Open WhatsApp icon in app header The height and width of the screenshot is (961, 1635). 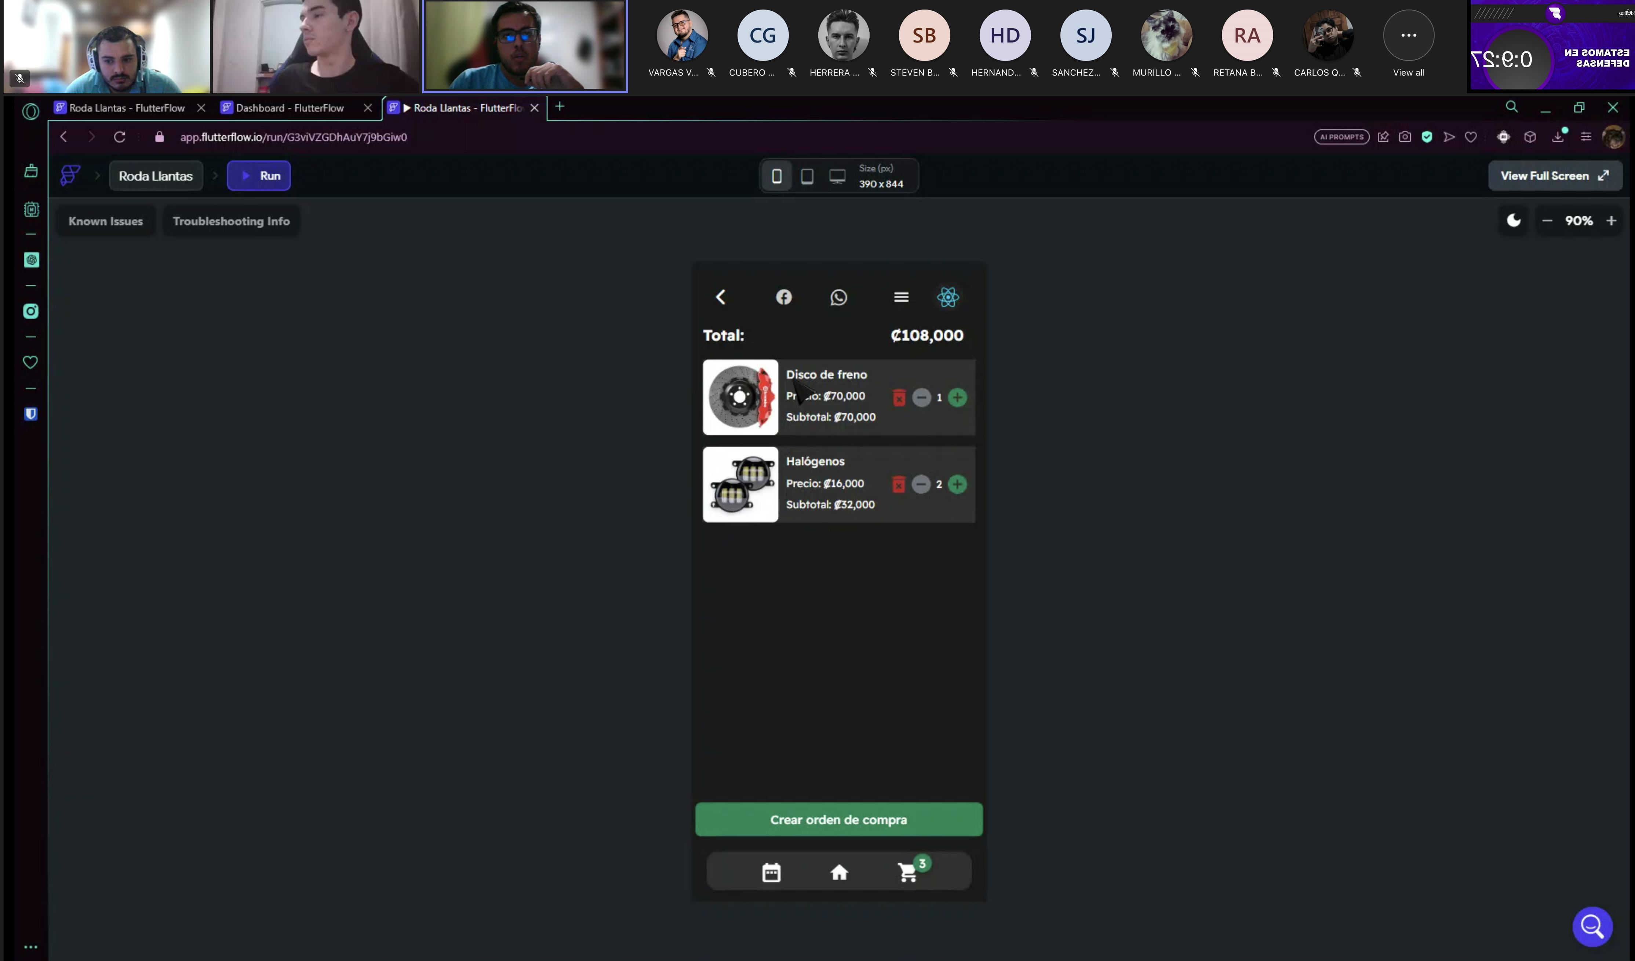coord(838,297)
